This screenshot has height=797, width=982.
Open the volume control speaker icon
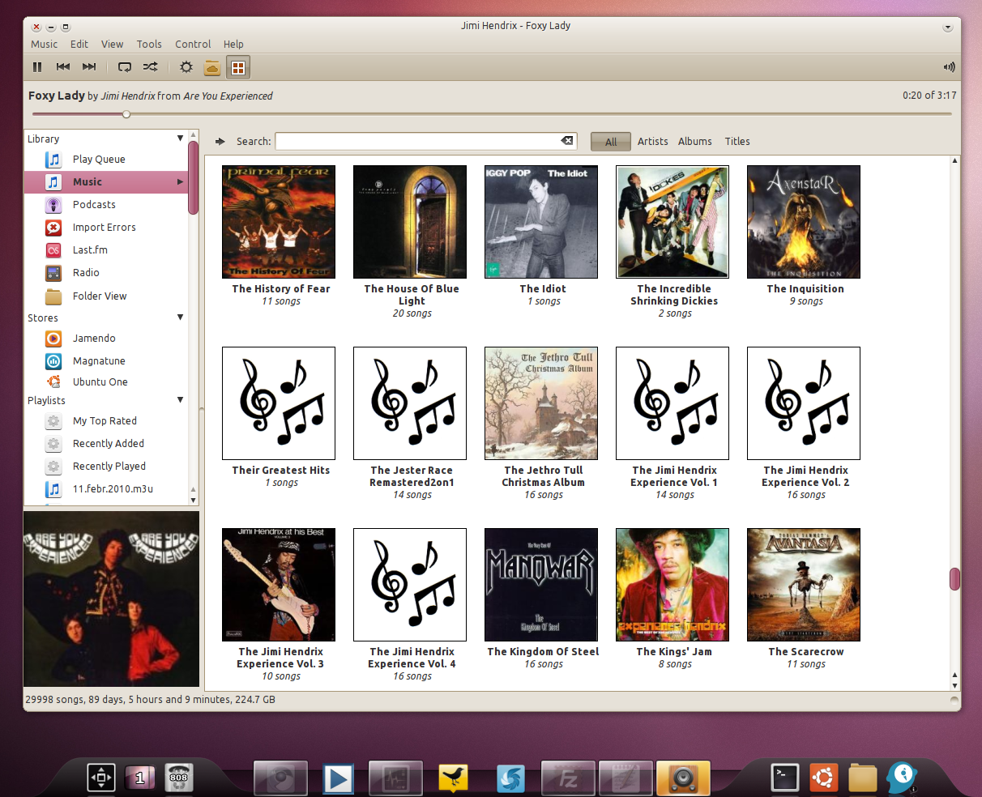point(949,67)
